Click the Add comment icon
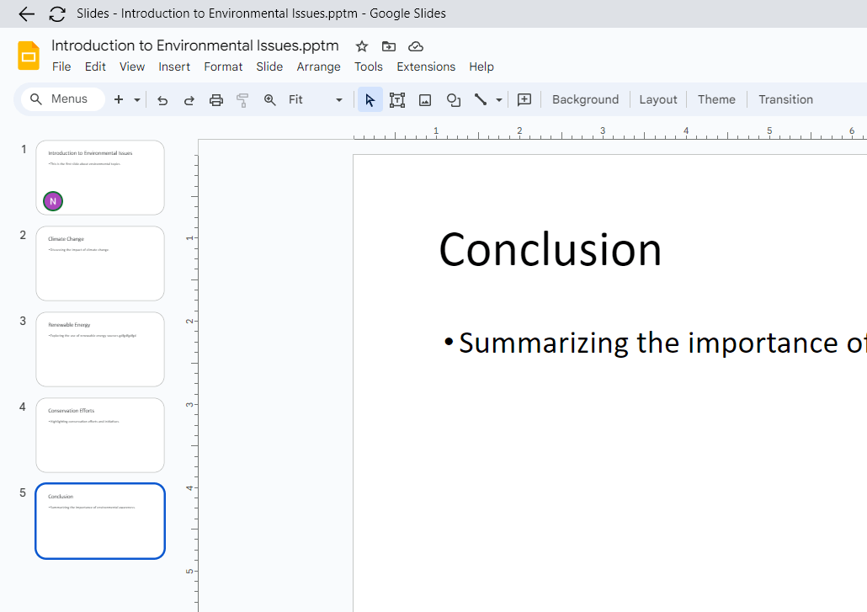Image resolution: width=867 pixels, height=612 pixels. click(x=524, y=99)
